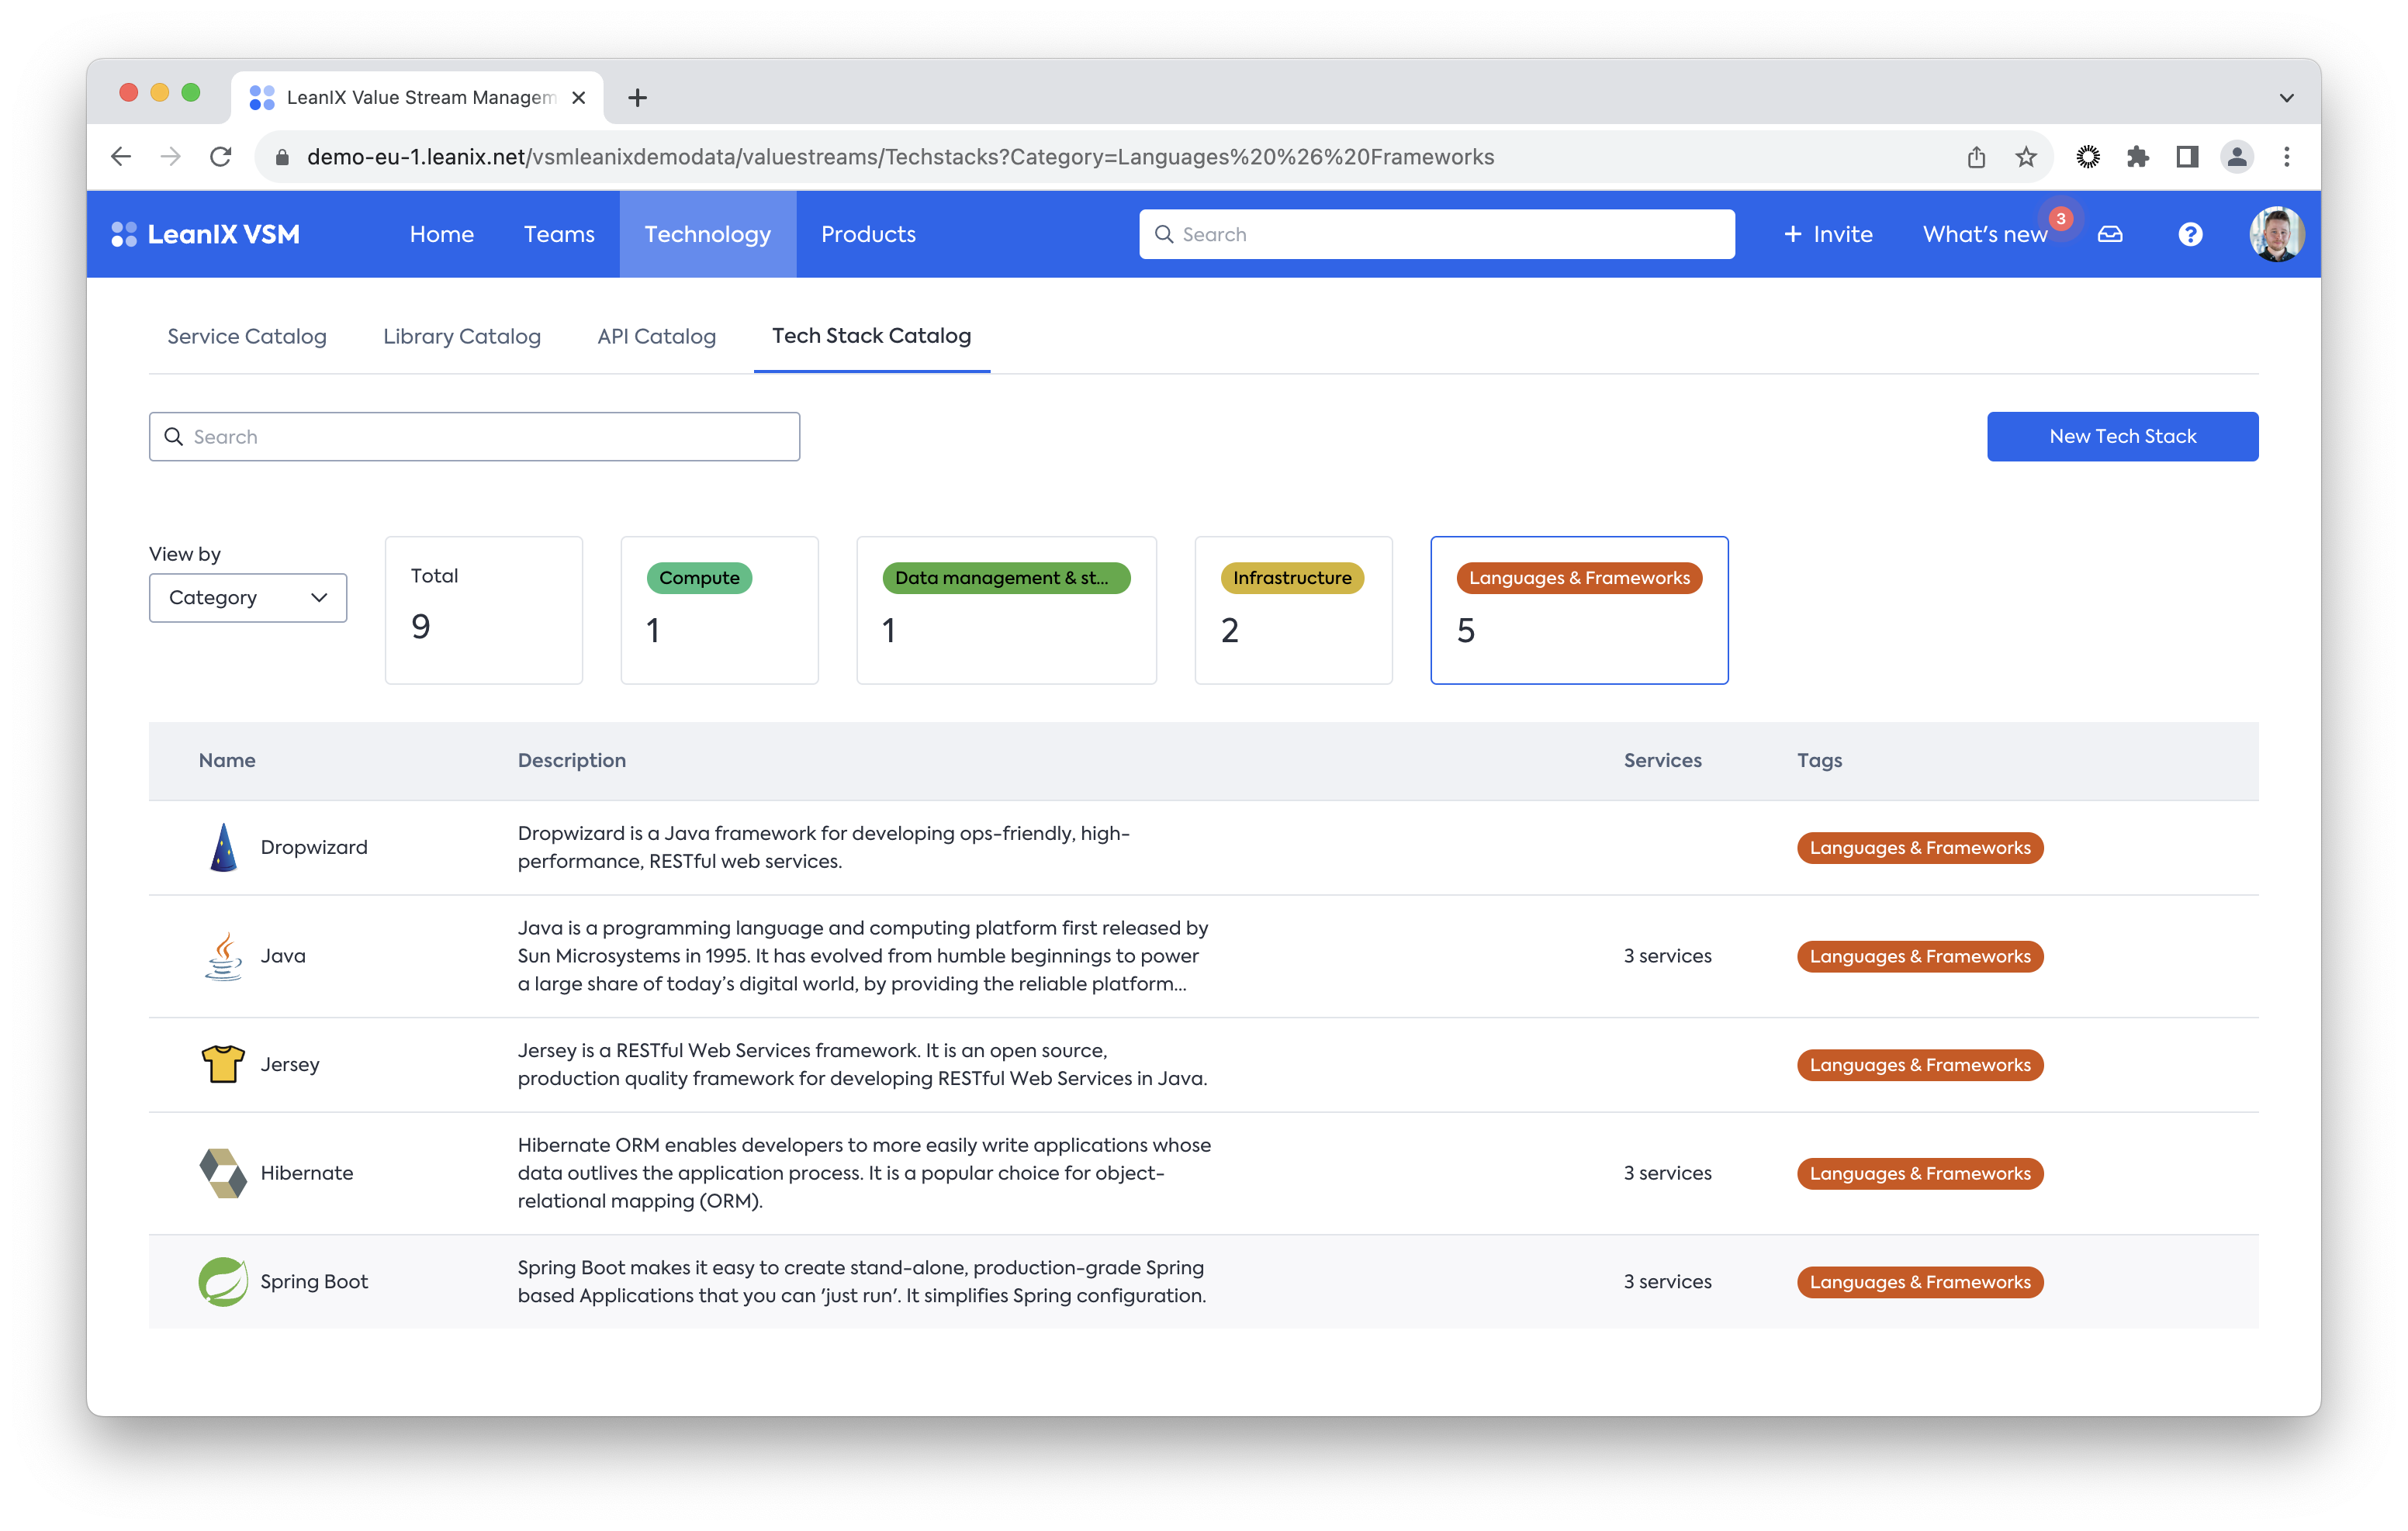Open the browser extensions puzzle icon
Screen dimensions: 2408x1531
(x=2138, y=157)
